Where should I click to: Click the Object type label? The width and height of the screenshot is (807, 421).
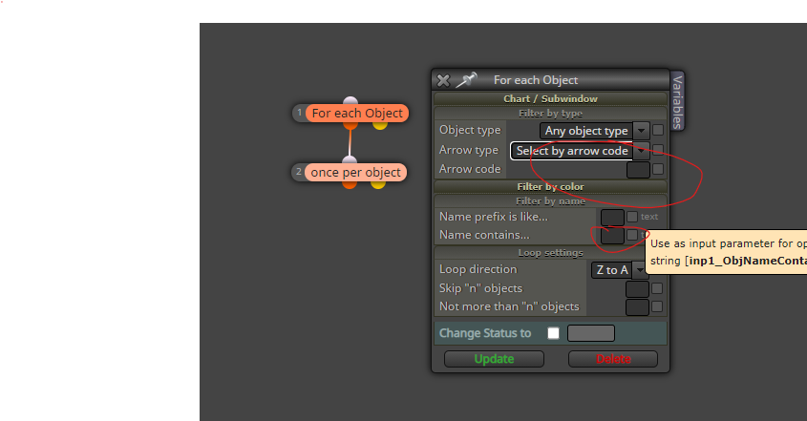click(470, 130)
